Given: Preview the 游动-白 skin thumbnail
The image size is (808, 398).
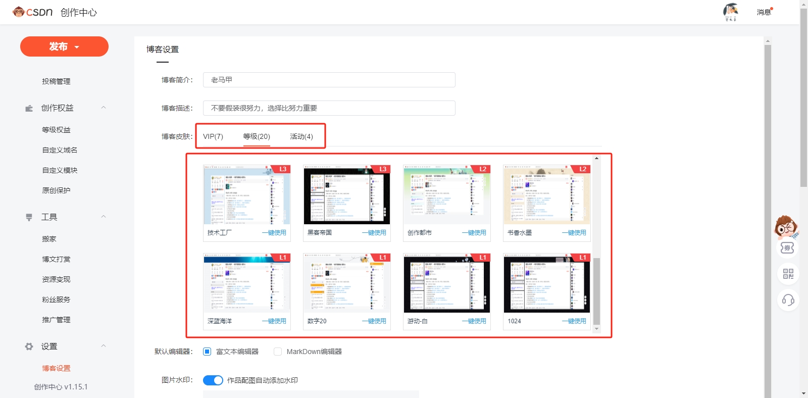Looking at the screenshot, I should click(x=447, y=283).
